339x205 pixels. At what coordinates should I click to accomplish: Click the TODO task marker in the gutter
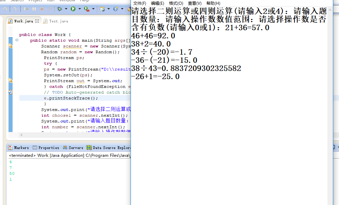click(11, 92)
